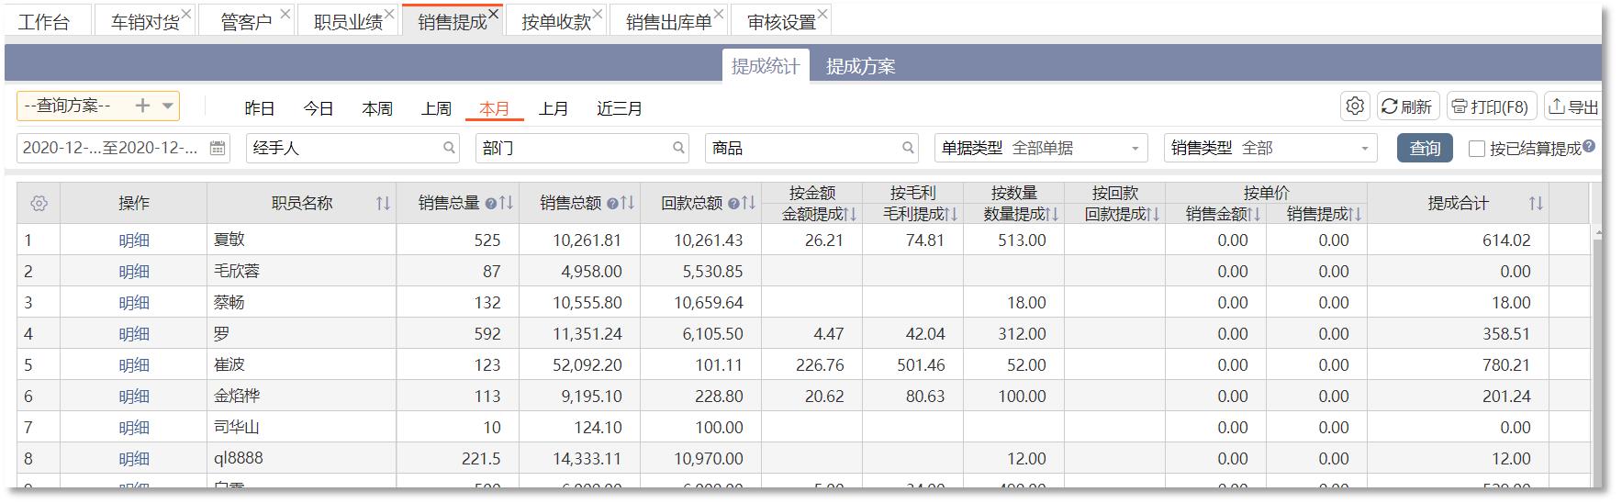Expand the 查询方案 dropdown arrow

point(168,106)
